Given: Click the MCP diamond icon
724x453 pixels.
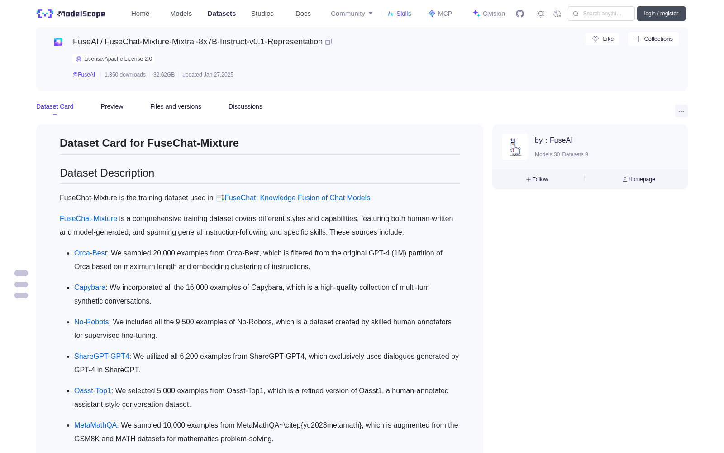Looking at the screenshot, I should click(x=432, y=14).
